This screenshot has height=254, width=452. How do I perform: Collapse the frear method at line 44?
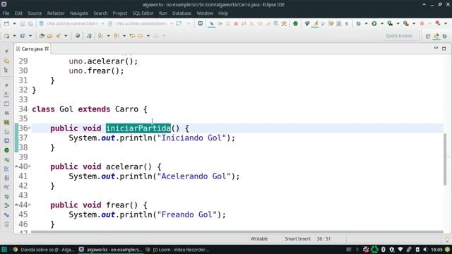click(30, 205)
